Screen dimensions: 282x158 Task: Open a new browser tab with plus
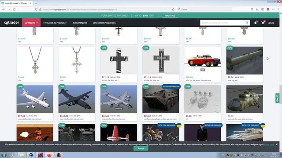pyautogui.click(x=36, y=3)
